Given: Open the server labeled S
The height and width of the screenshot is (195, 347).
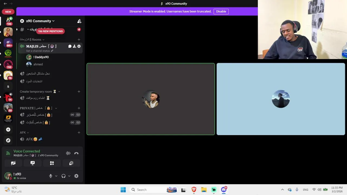Looking at the screenshot, I should click(x=8, y=87).
